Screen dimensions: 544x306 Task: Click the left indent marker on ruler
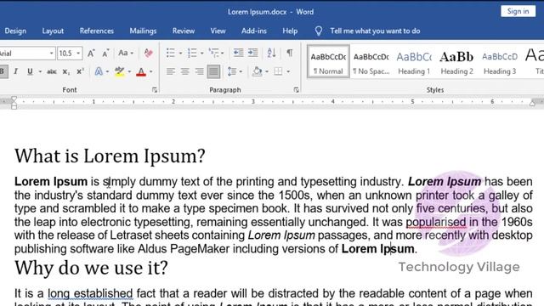[14, 103]
